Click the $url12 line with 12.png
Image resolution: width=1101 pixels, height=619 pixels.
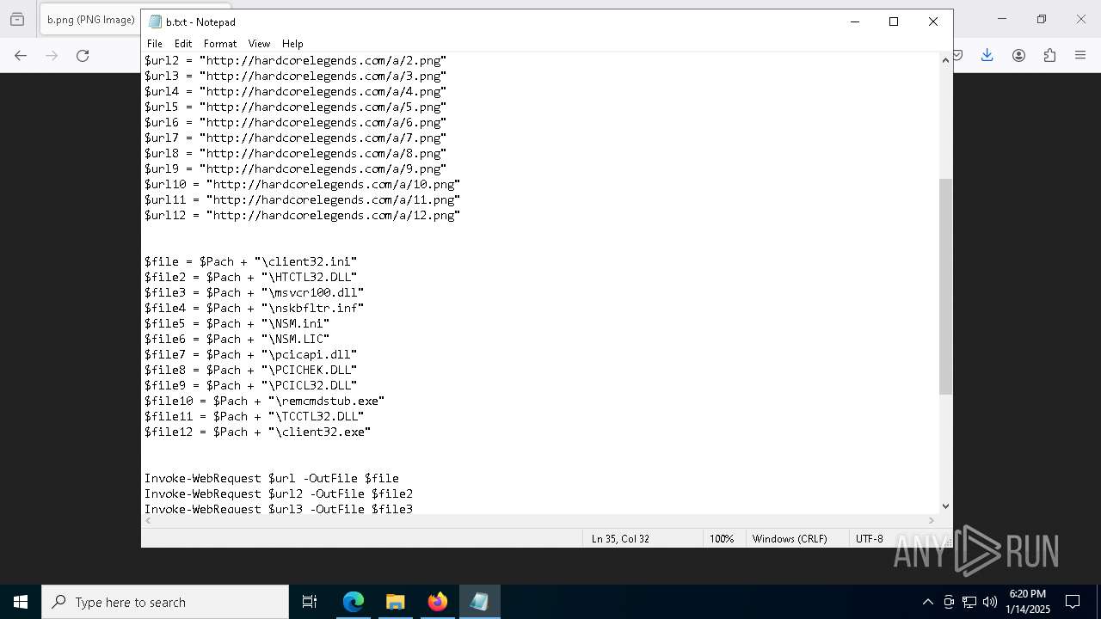[x=302, y=215]
